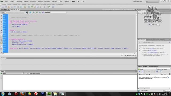Click the table insert icon in Insert bar
This screenshot has height=96, width=171.
coord(15,7)
